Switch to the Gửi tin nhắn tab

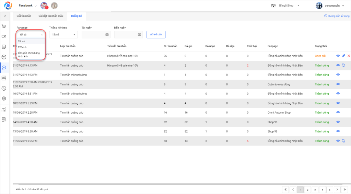(24, 16)
